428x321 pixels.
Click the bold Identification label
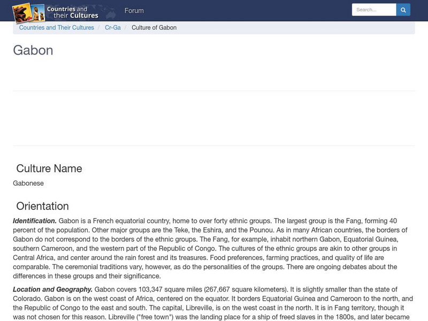(35, 221)
